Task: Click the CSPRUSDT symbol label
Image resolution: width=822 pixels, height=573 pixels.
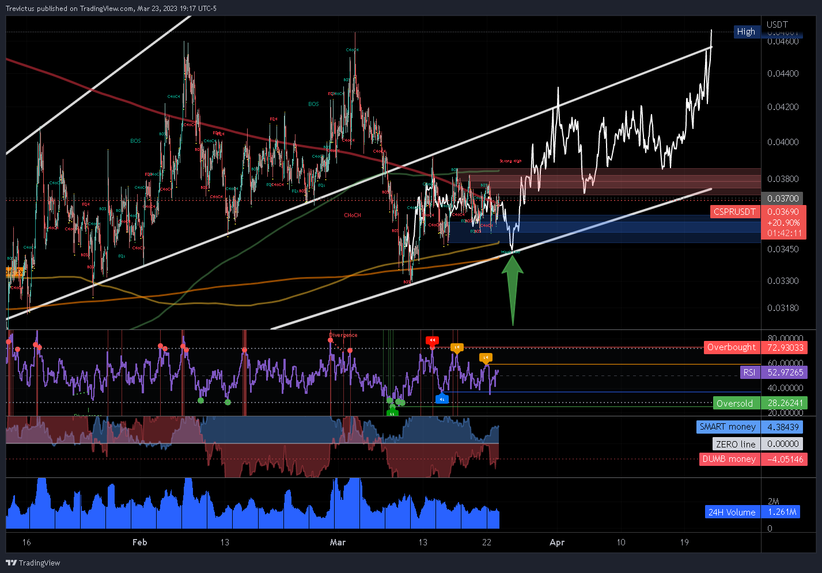Action: click(x=734, y=212)
